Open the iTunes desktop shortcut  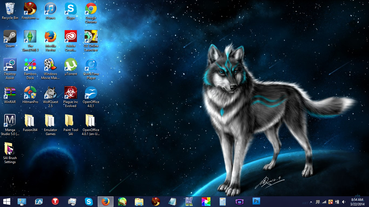tap(51, 9)
